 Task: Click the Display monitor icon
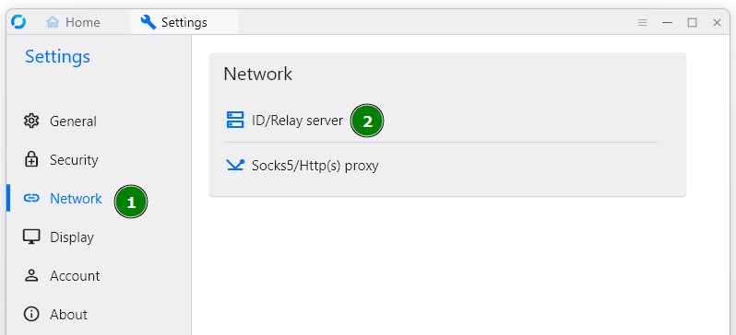(31, 237)
